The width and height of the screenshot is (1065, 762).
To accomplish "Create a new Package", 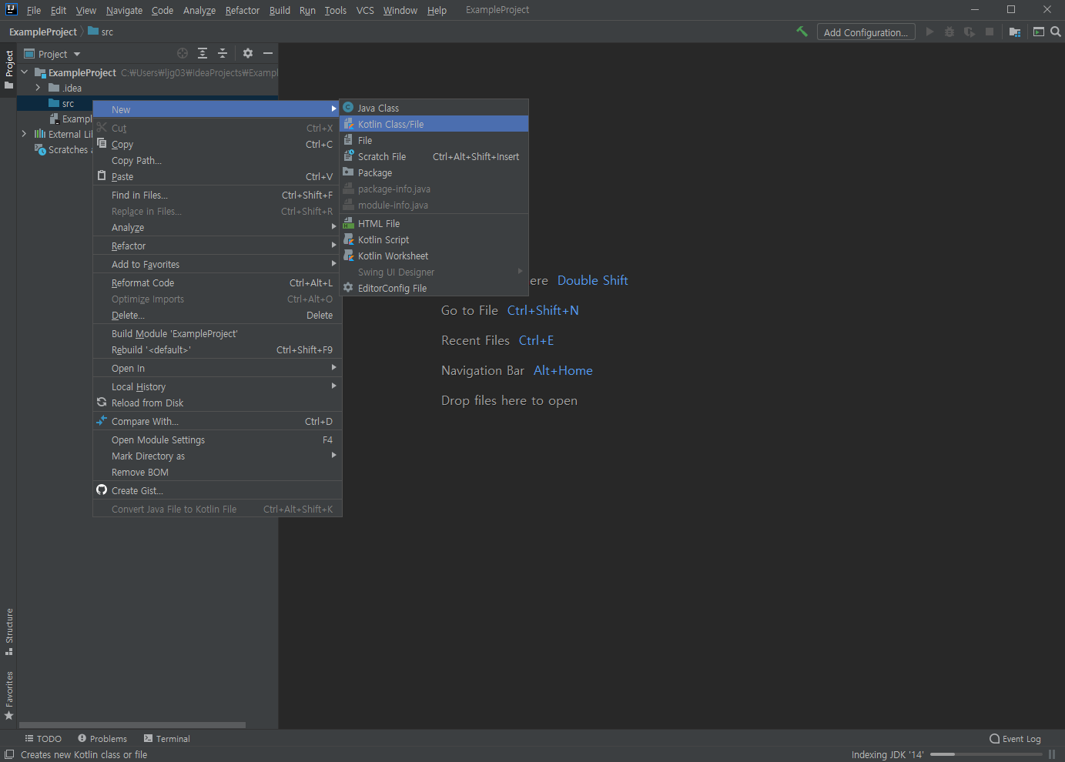I will [434, 172].
